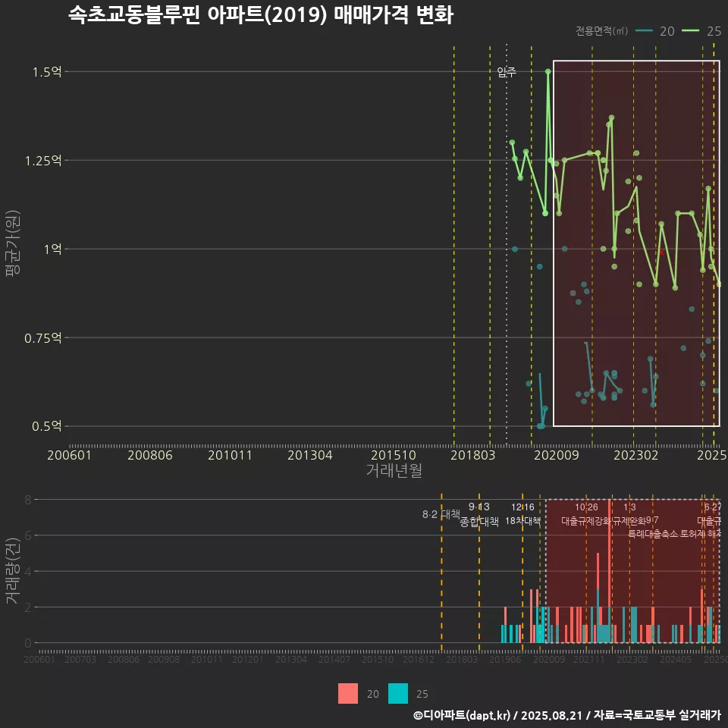This screenshot has height=728, width=728.
Task: Click the 평균가(원) vertical axis title
Action: [13, 243]
